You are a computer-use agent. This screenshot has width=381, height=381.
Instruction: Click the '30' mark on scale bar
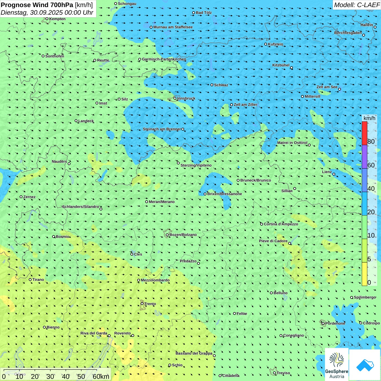point(50,377)
